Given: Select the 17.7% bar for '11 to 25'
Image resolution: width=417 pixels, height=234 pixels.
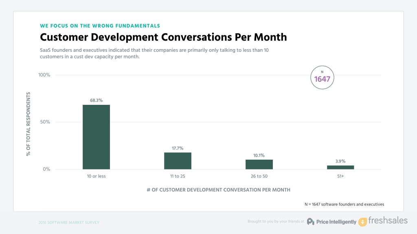Looking at the screenshot, I should (x=178, y=161).
